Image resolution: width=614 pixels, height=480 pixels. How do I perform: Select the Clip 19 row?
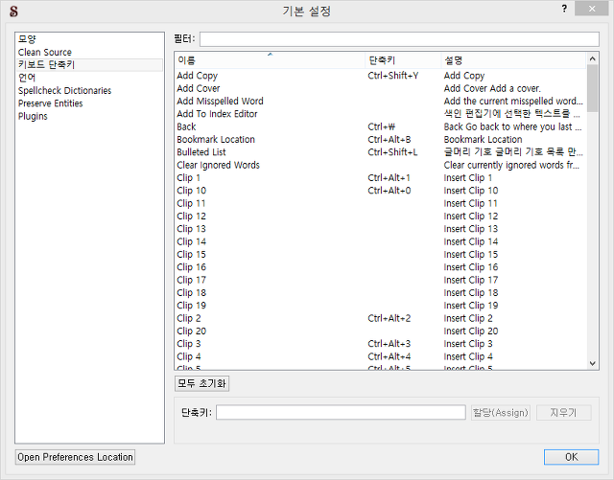pyautogui.click(x=380, y=306)
